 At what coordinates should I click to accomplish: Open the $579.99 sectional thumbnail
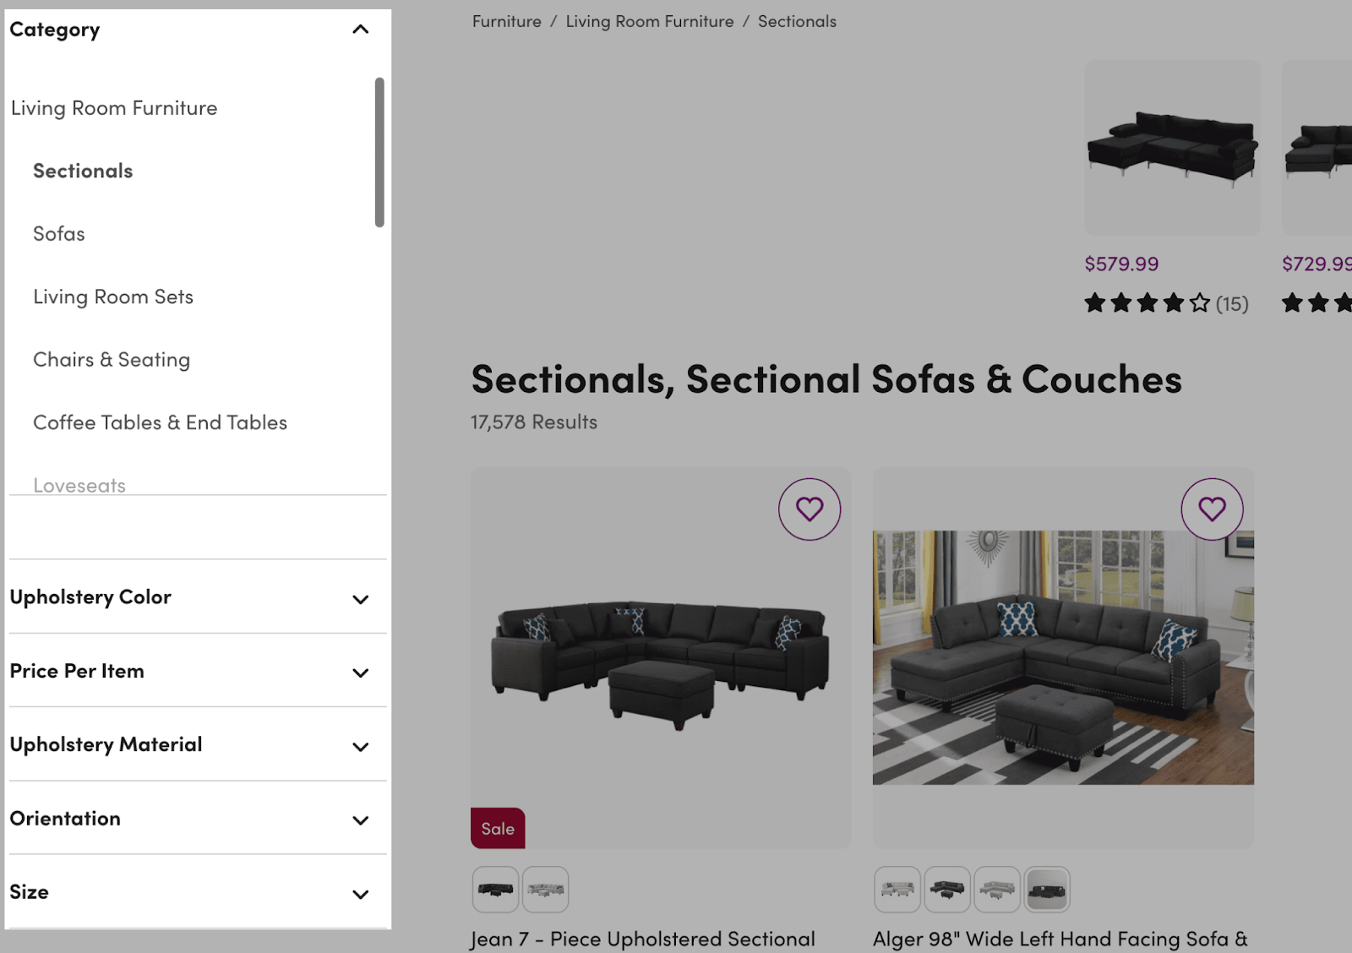point(1172,149)
